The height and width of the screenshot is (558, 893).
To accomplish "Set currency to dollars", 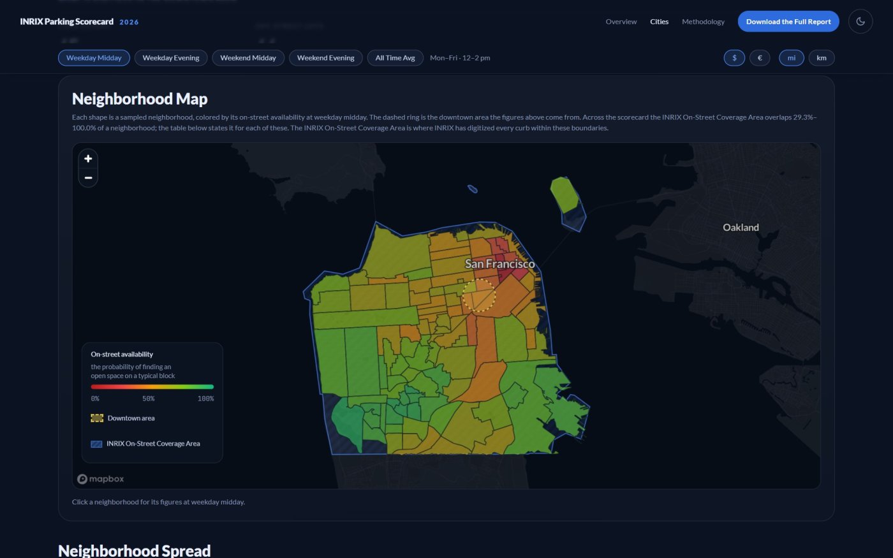I will click(x=734, y=58).
